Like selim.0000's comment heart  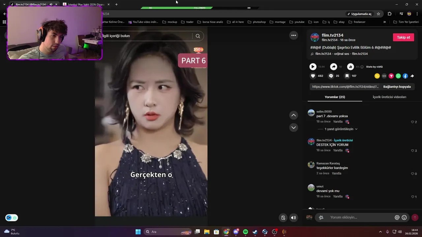tap(412, 122)
